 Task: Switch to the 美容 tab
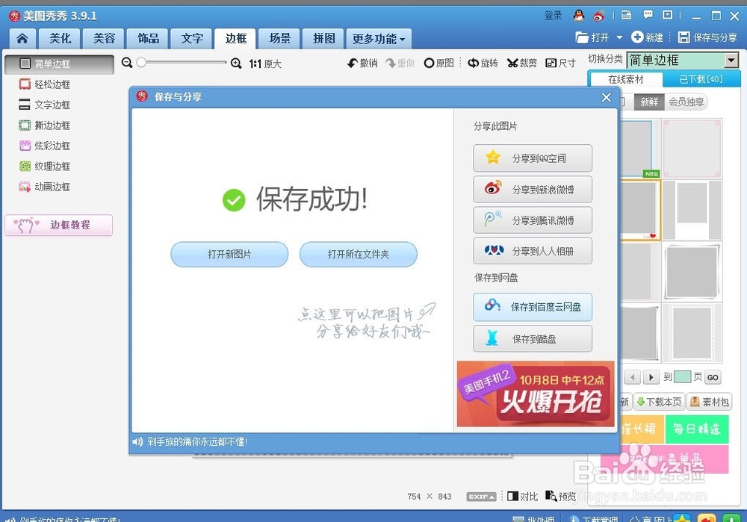coord(104,39)
